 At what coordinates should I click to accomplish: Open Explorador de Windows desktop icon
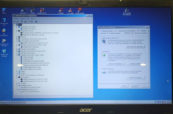[x=4, y=43]
